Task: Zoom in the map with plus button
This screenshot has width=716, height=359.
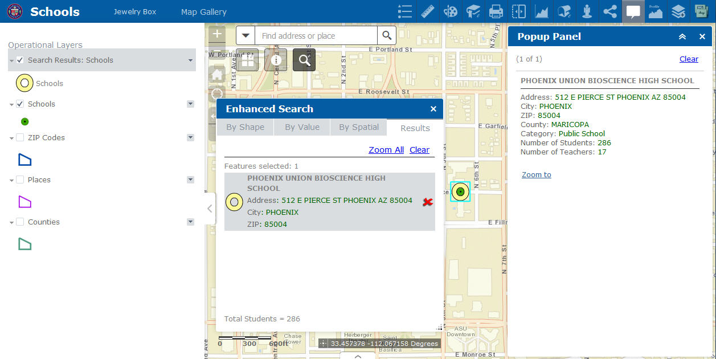Action: click(217, 34)
